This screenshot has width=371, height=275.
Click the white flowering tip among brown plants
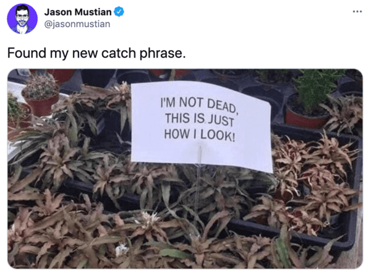pos(150,219)
